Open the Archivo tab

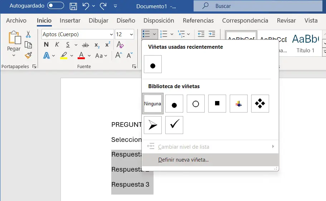click(x=16, y=20)
